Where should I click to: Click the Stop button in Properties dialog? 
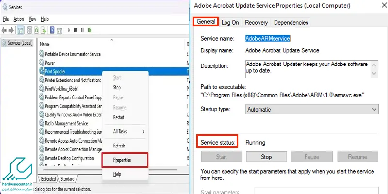click(x=266, y=157)
